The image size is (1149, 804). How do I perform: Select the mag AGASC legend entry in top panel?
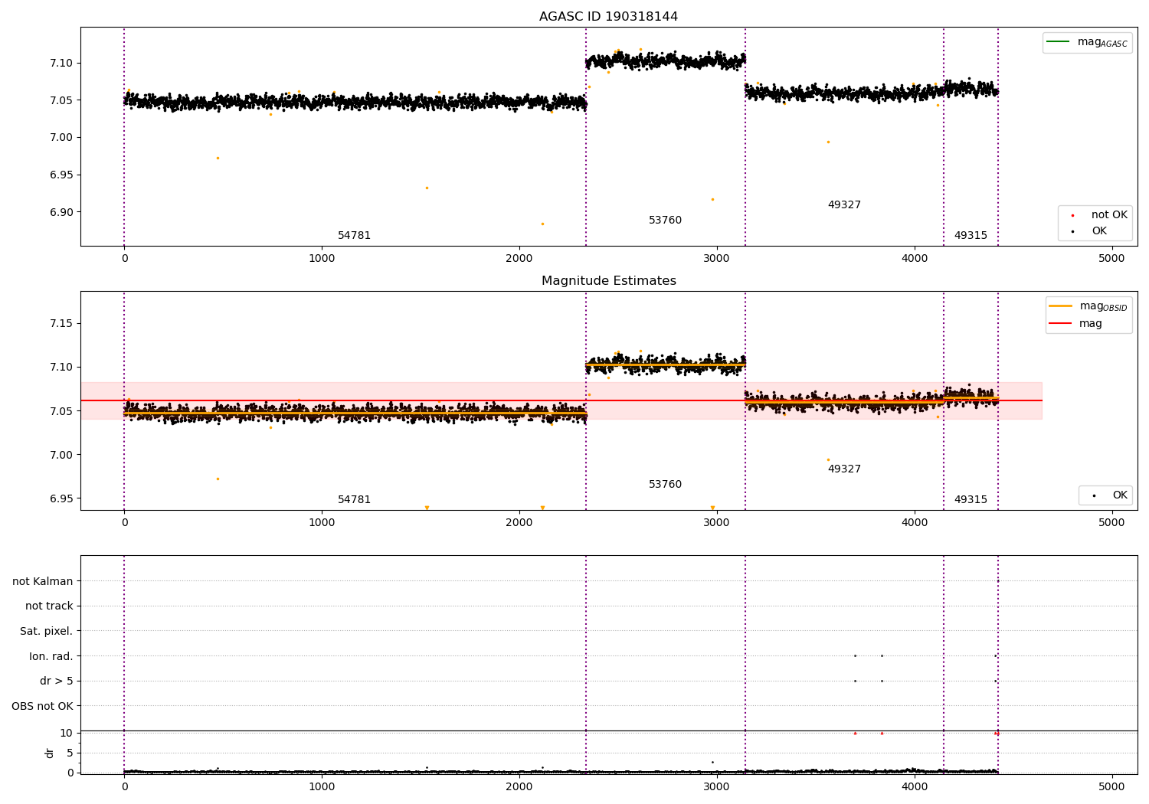tap(1087, 42)
